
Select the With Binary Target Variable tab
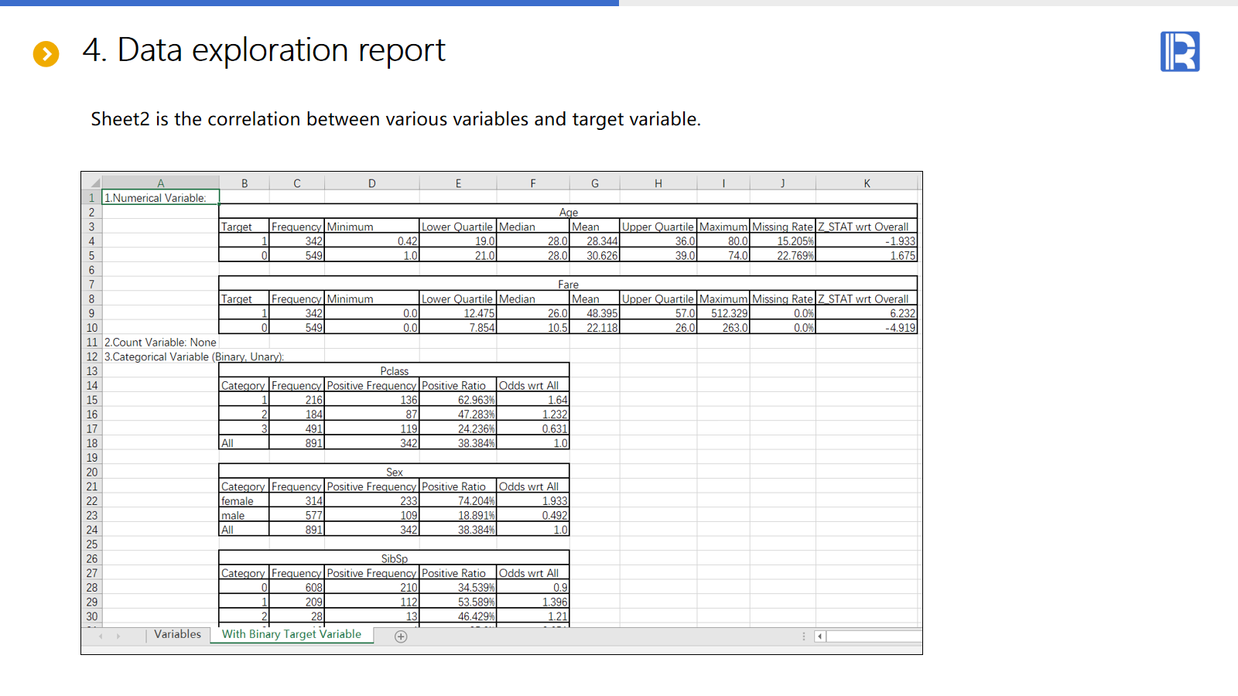pos(291,634)
